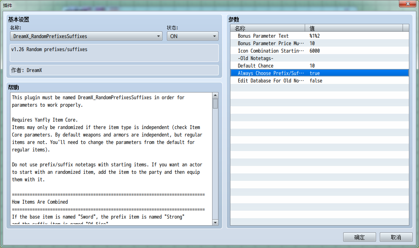Select the Default Chance parameter row

(320, 66)
